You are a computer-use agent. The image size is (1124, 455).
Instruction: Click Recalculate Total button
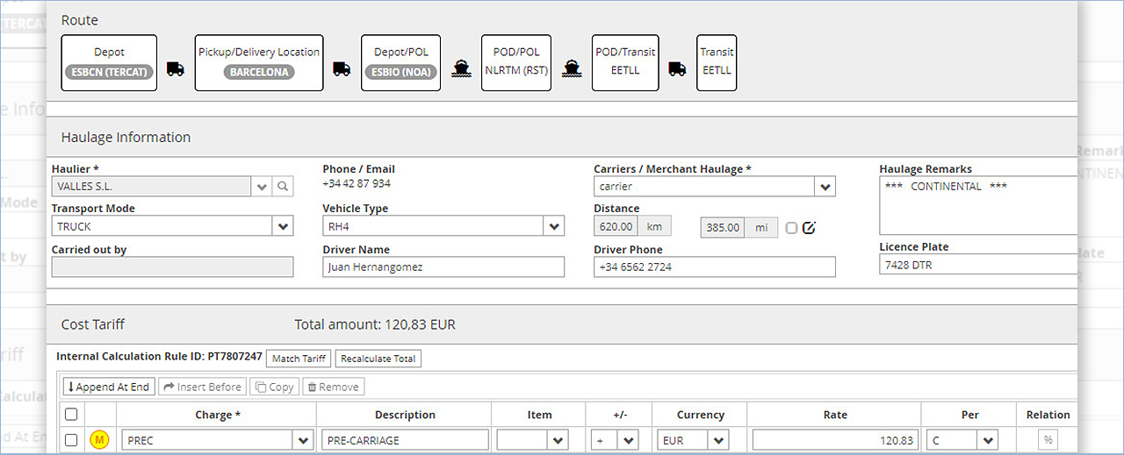(x=378, y=359)
